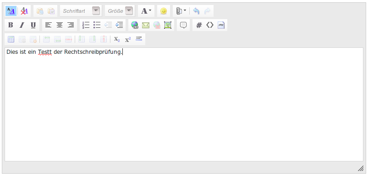This screenshot has height=176, width=368.
Task: Open the smiley picker
Action: [164, 11]
